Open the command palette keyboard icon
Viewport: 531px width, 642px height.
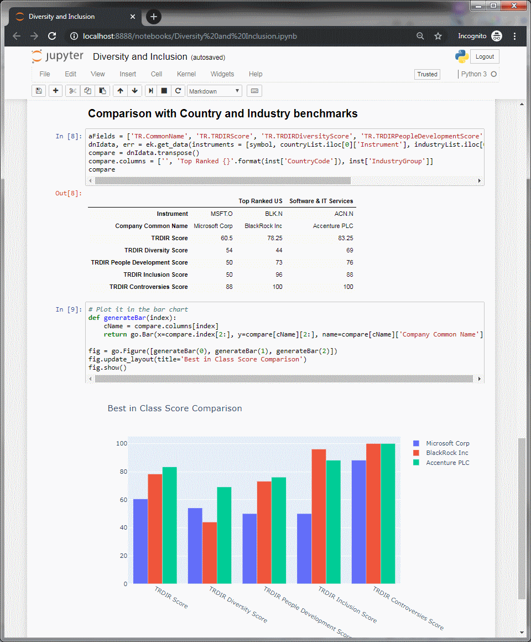coord(254,91)
